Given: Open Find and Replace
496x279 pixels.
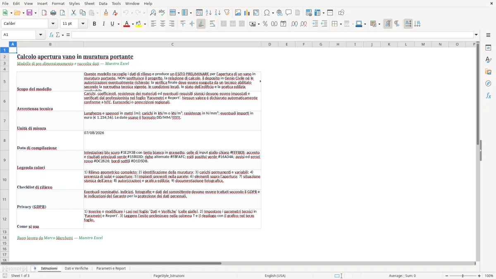Looking at the screenshot, I should [153, 13].
